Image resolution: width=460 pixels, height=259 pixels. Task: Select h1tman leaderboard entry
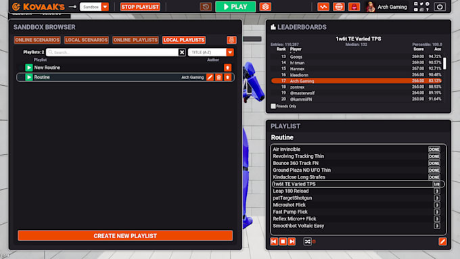[x=356, y=63]
